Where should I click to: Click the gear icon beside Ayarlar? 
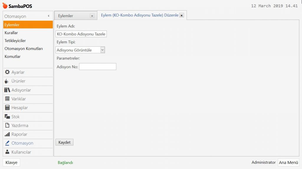tap(7, 72)
